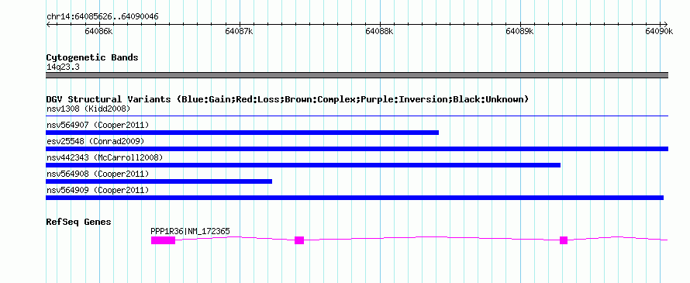Click the thin blue nsv1308 variant line
The height and width of the screenshot is (283, 690).
[357, 116]
